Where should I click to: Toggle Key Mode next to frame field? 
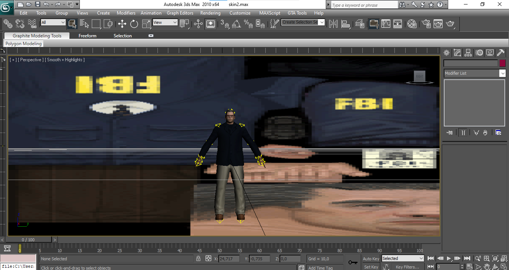pos(430,267)
